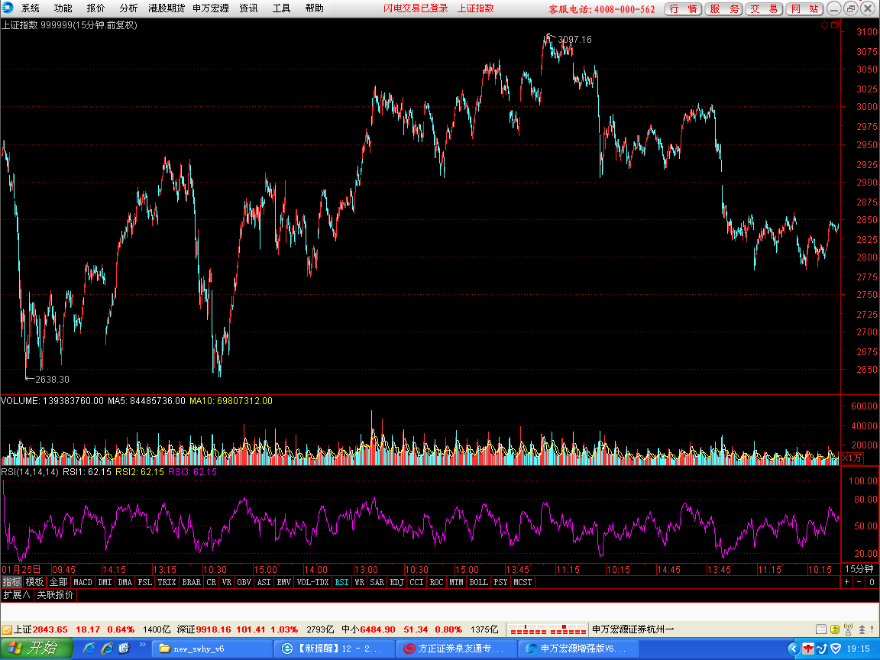Launch the second Internet Explorer quick launch icon
Screen dimensions: 880x660
[107, 649]
